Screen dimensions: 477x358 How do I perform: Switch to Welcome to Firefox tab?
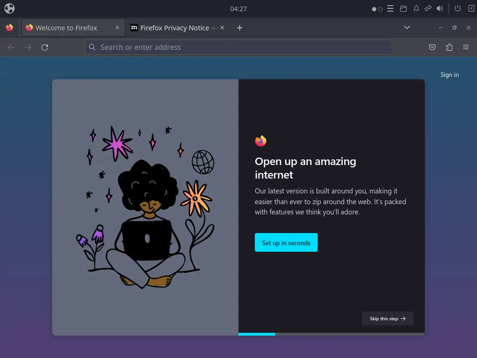[73, 28]
